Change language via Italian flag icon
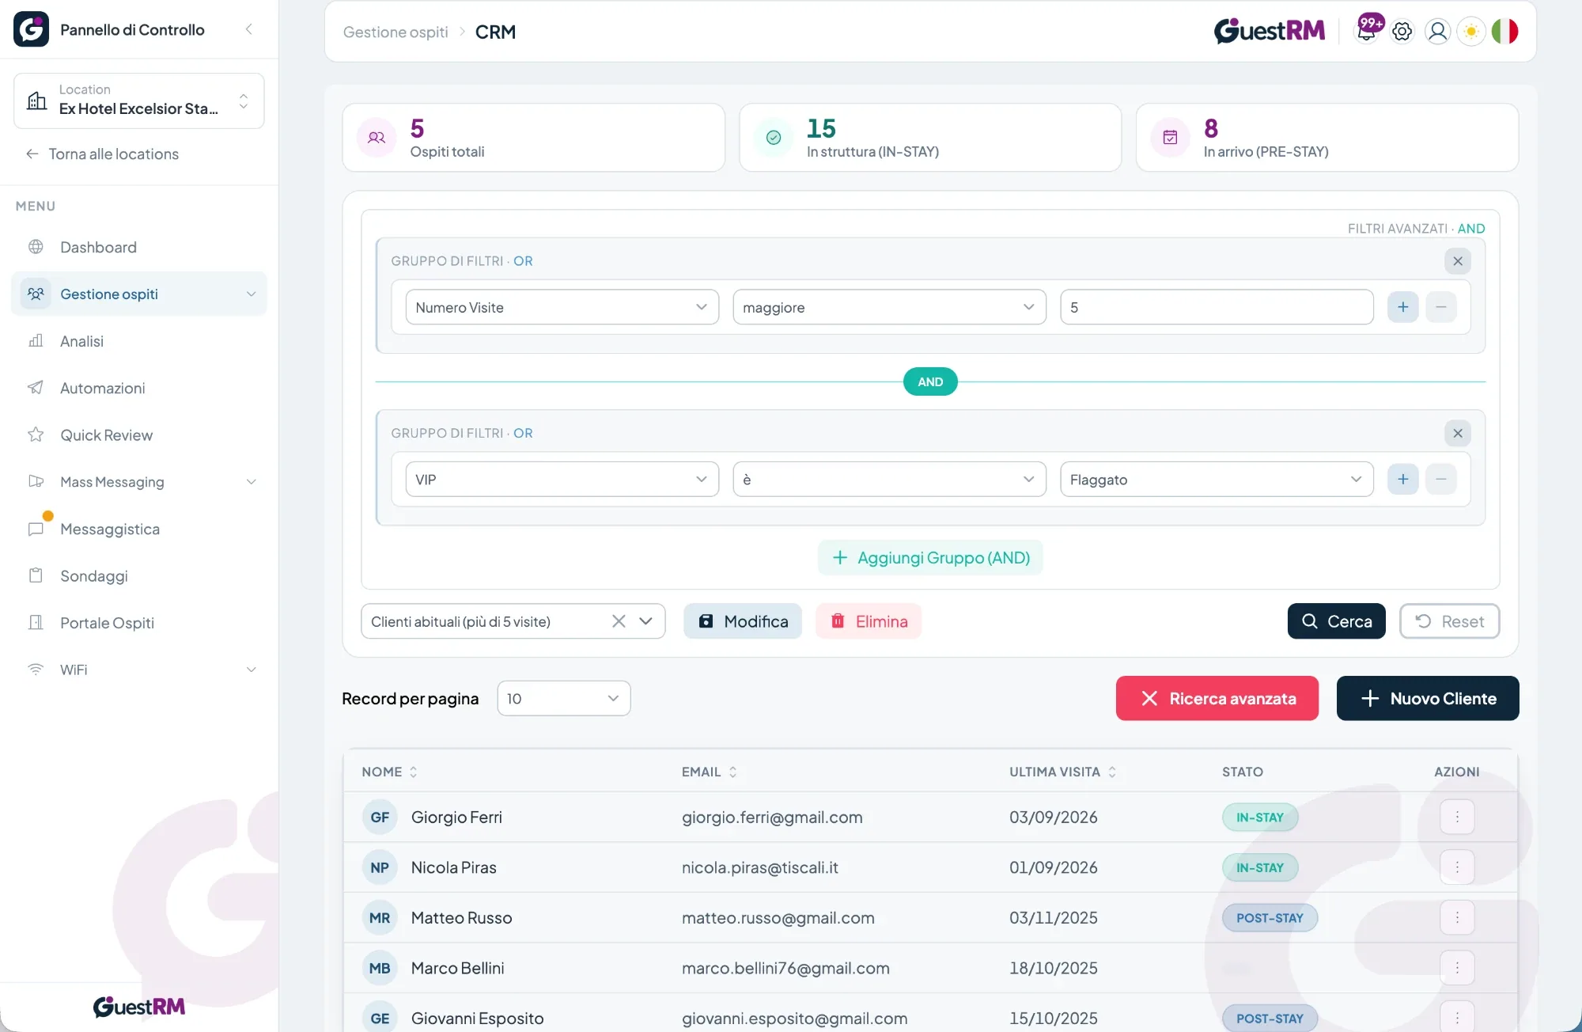 (x=1504, y=31)
